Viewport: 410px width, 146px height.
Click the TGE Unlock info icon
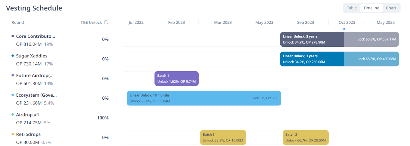(x=106, y=22)
